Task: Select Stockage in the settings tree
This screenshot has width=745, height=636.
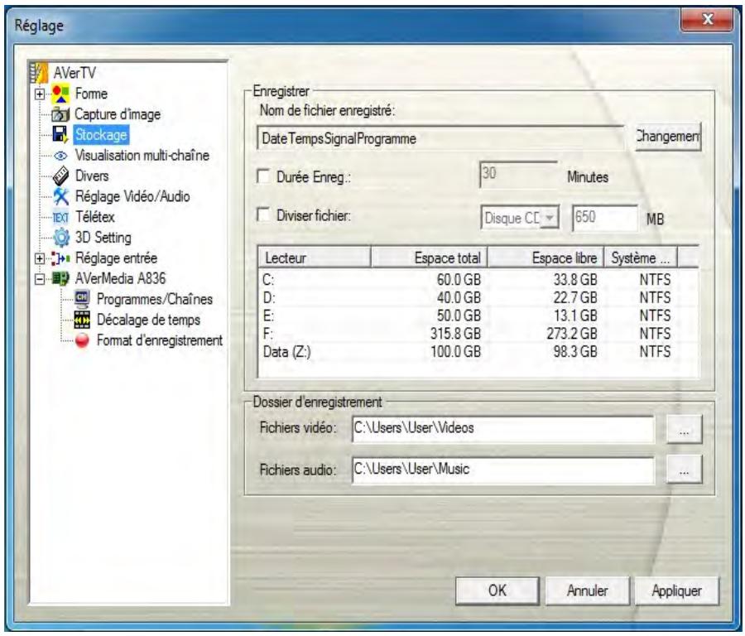Action: point(101,135)
